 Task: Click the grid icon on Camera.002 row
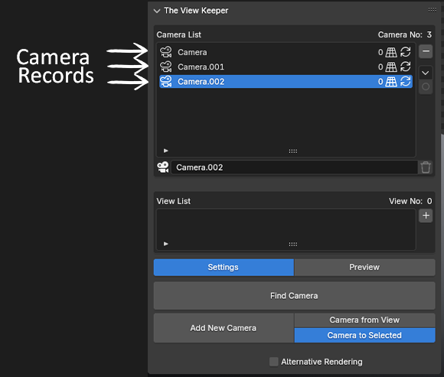point(391,82)
